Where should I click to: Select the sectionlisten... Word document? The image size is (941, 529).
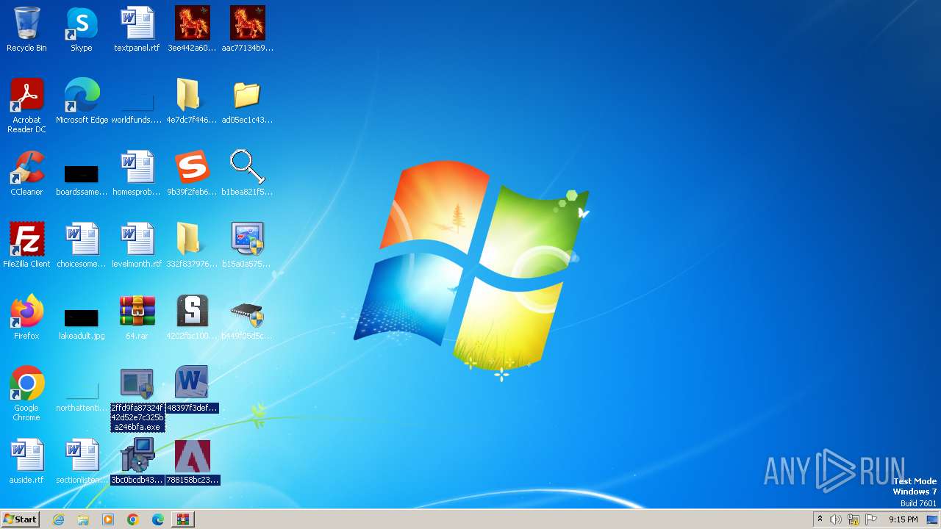[82, 461]
